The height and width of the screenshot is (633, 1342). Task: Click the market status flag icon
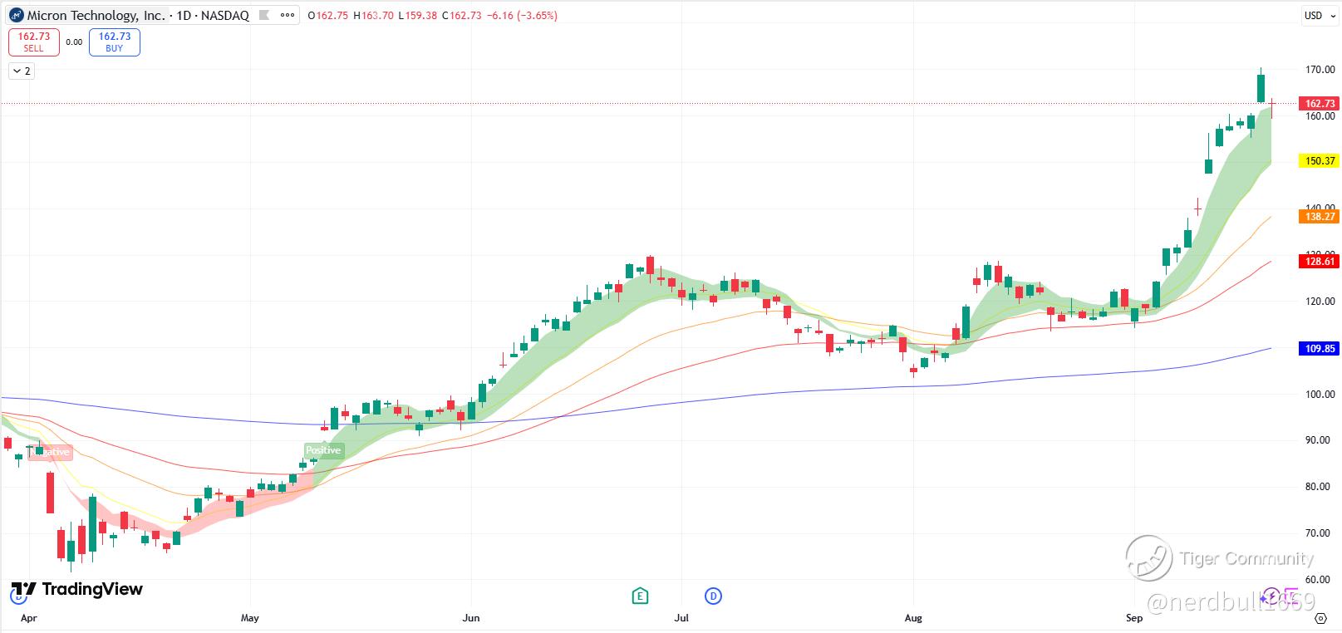pyautogui.click(x=264, y=15)
